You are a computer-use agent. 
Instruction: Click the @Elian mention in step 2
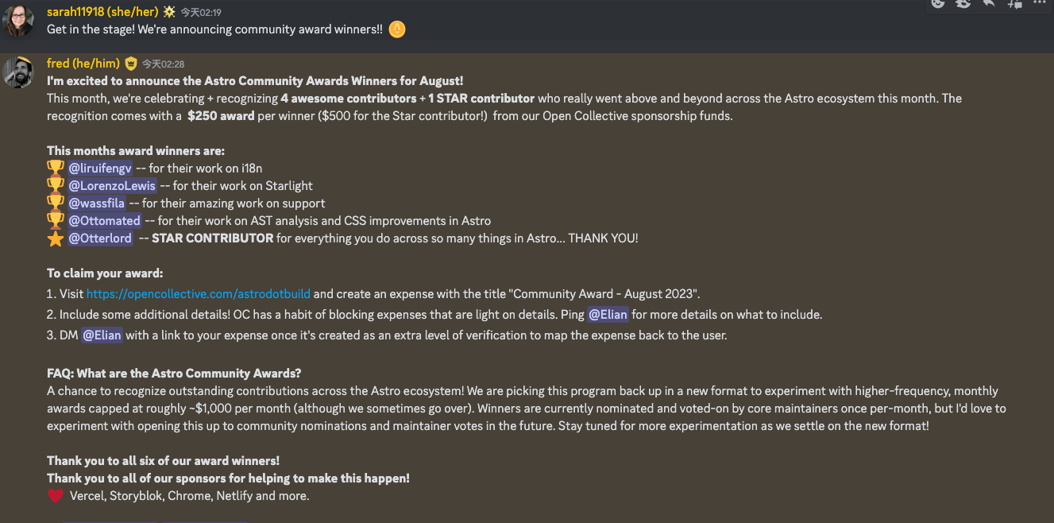(x=608, y=314)
